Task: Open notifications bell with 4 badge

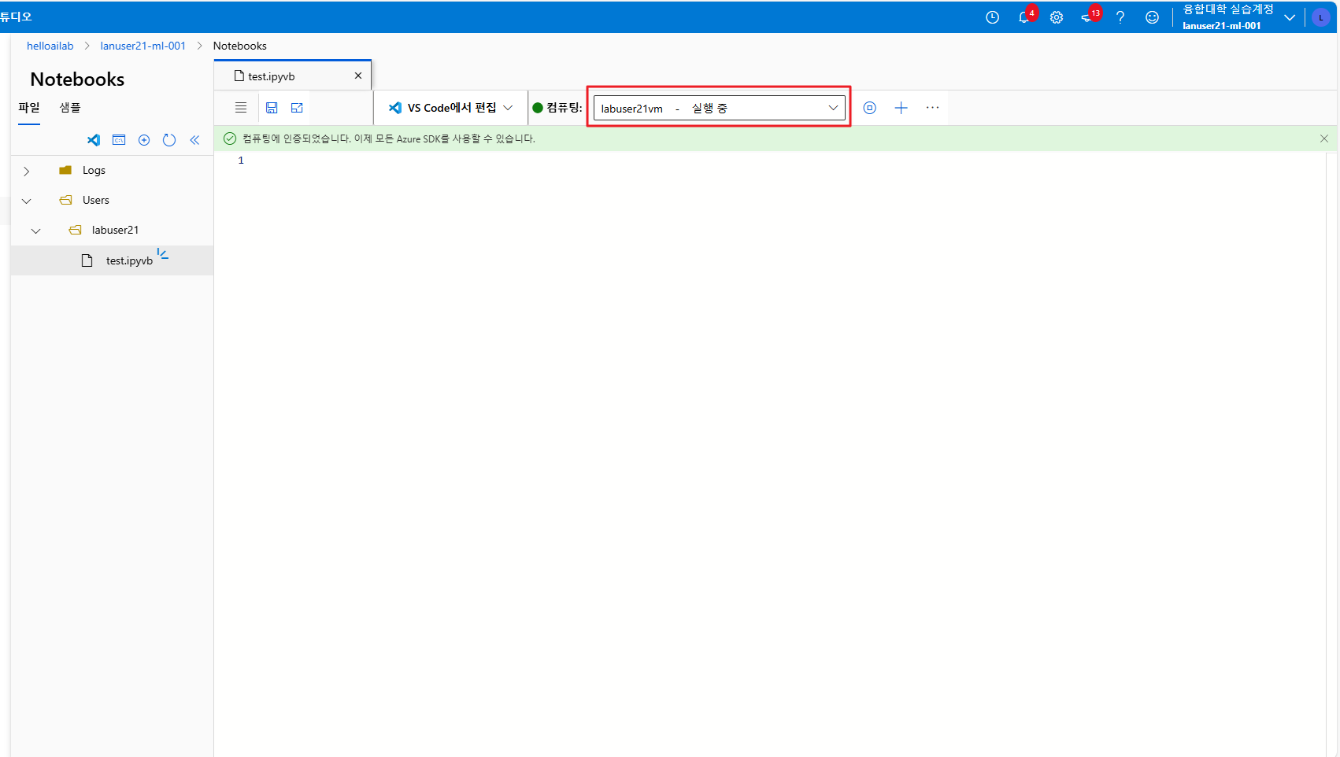Action: pyautogui.click(x=1026, y=17)
